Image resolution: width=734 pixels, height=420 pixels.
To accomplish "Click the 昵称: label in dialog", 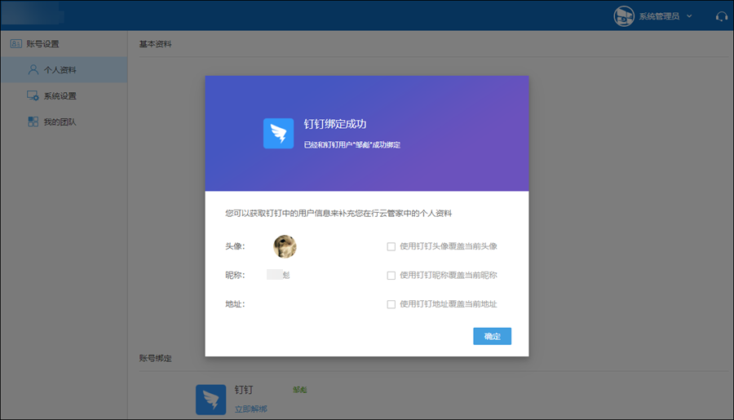I will tap(235, 276).
